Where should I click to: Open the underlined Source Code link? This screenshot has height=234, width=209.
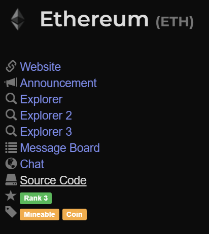(x=53, y=180)
